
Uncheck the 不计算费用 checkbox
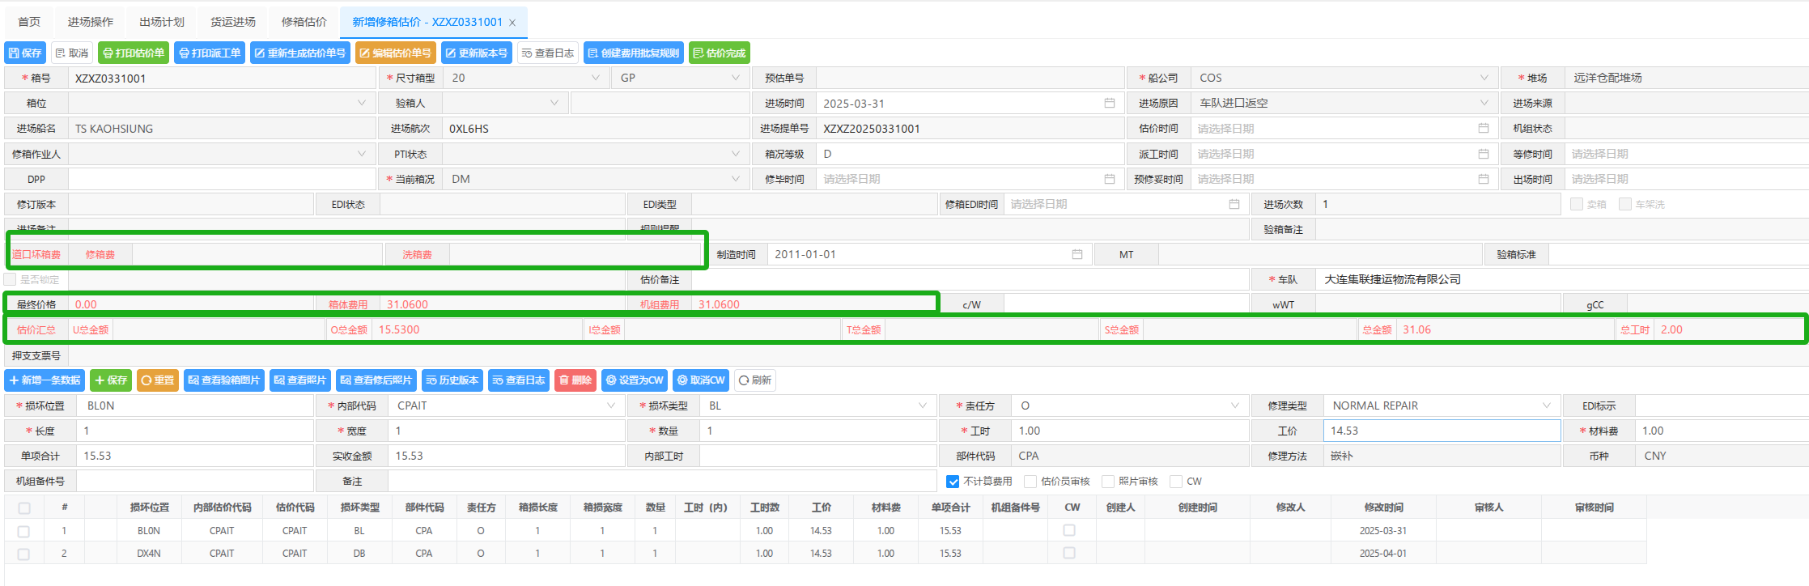pyautogui.click(x=953, y=482)
